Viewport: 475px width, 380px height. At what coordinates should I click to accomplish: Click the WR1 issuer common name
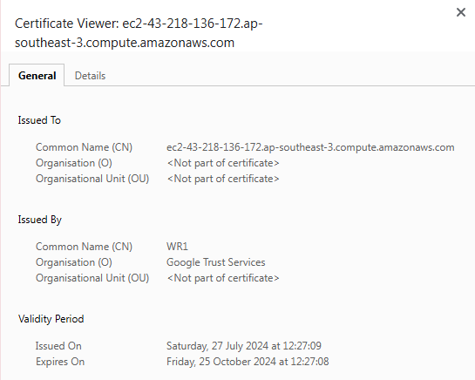click(x=177, y=247)
